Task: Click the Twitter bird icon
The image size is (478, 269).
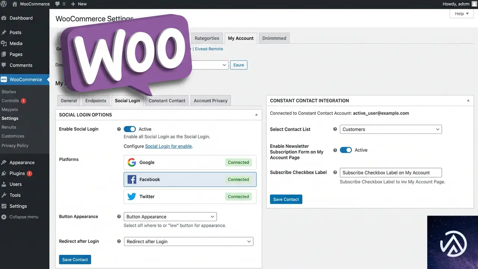Action: (131, 197)
